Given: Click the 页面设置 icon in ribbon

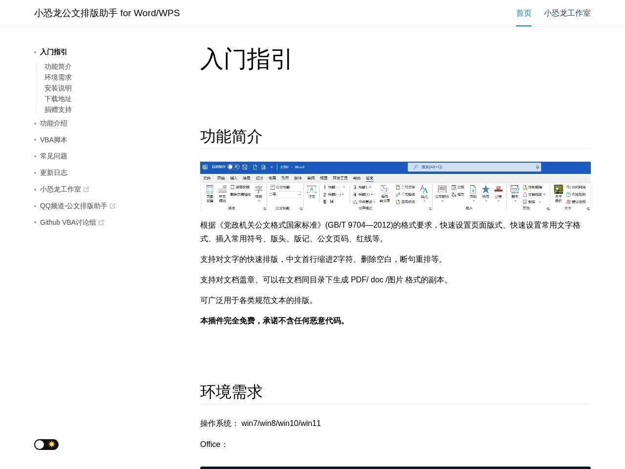Looking at the screenshot, I should 209,193.
